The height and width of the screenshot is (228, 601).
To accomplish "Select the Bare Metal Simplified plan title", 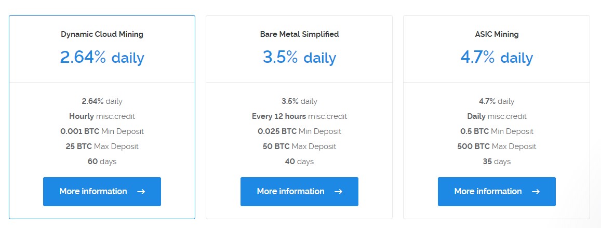I will pos(299,34).
